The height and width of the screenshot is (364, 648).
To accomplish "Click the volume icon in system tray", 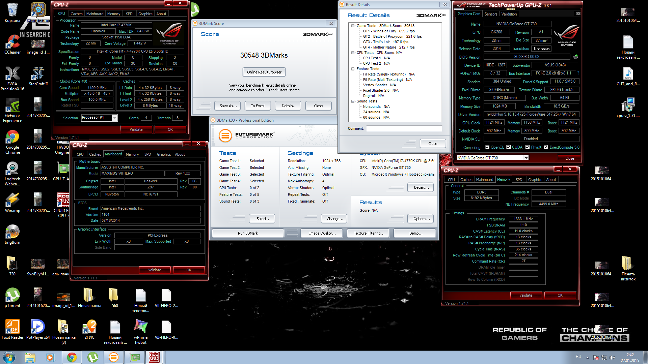I will click(x=612, y=358).
